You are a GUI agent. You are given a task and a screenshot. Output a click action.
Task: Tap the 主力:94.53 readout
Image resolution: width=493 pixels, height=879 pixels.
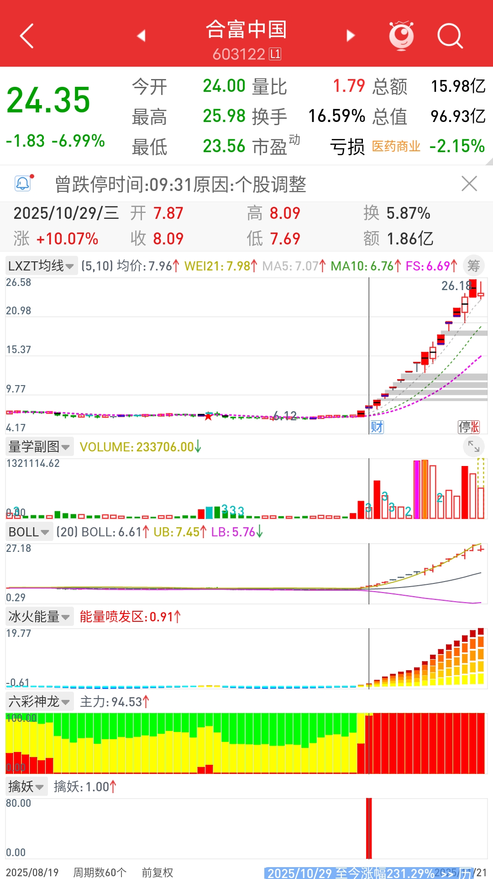point(115,701)
